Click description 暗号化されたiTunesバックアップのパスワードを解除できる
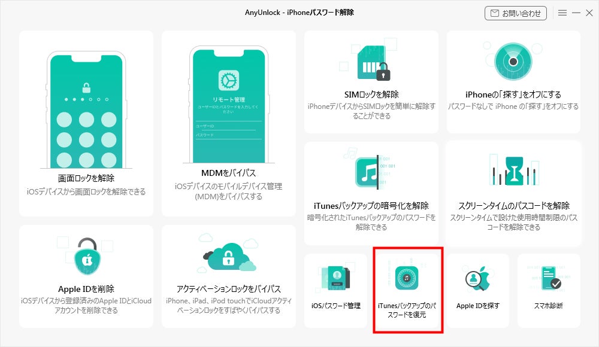The width and height of the screenshot is (599, 347). coord(371,223)
